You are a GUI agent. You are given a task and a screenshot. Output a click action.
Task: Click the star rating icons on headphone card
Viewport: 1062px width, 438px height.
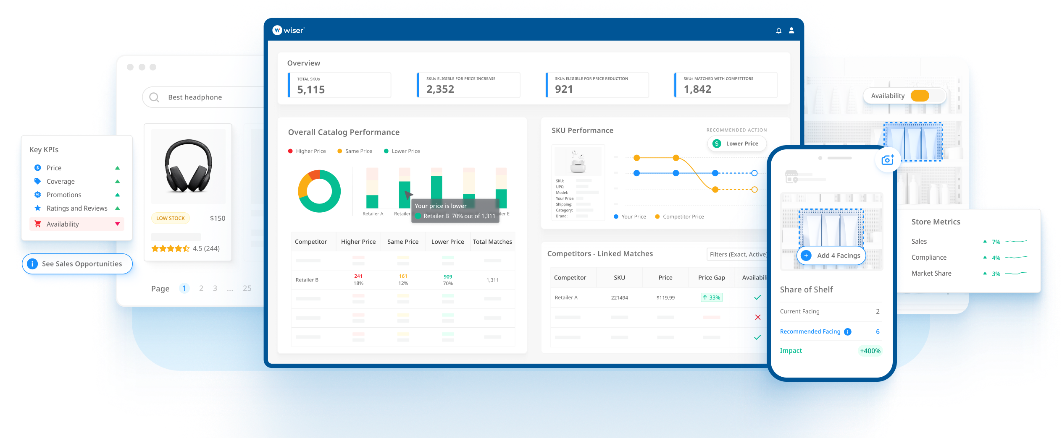[171, 248]
